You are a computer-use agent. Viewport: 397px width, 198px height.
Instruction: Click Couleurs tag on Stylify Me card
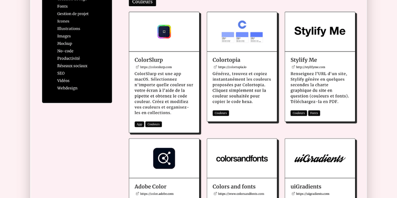point(299,113)
